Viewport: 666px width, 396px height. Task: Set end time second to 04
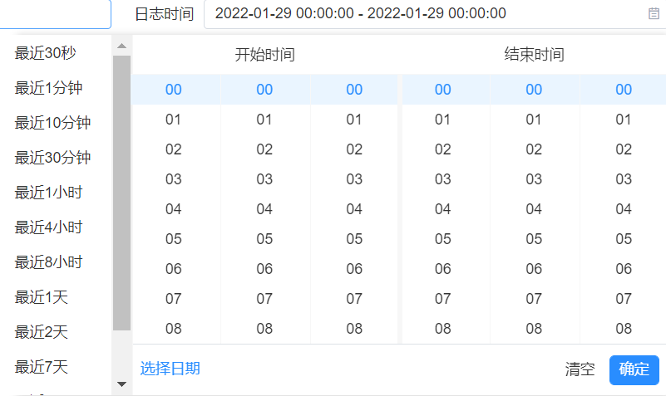[624, 209]
